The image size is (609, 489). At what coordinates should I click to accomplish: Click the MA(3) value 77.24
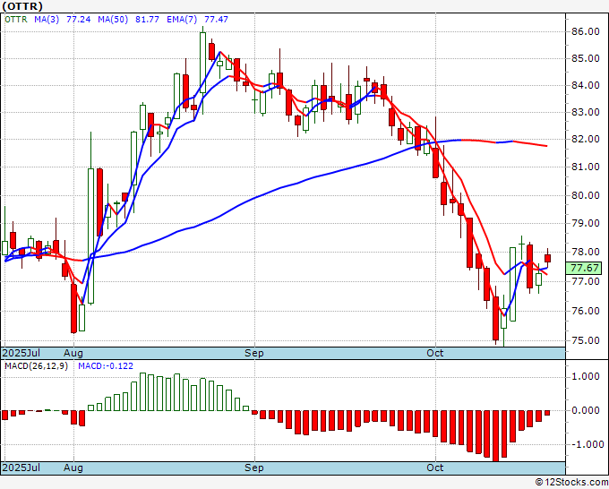coord(79,19)
